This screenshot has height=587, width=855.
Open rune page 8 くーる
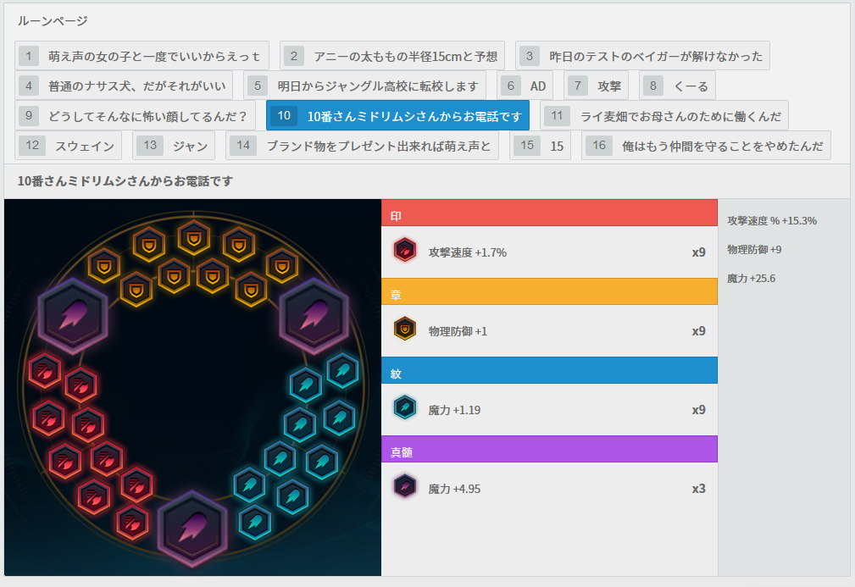(x=677, y=86)
